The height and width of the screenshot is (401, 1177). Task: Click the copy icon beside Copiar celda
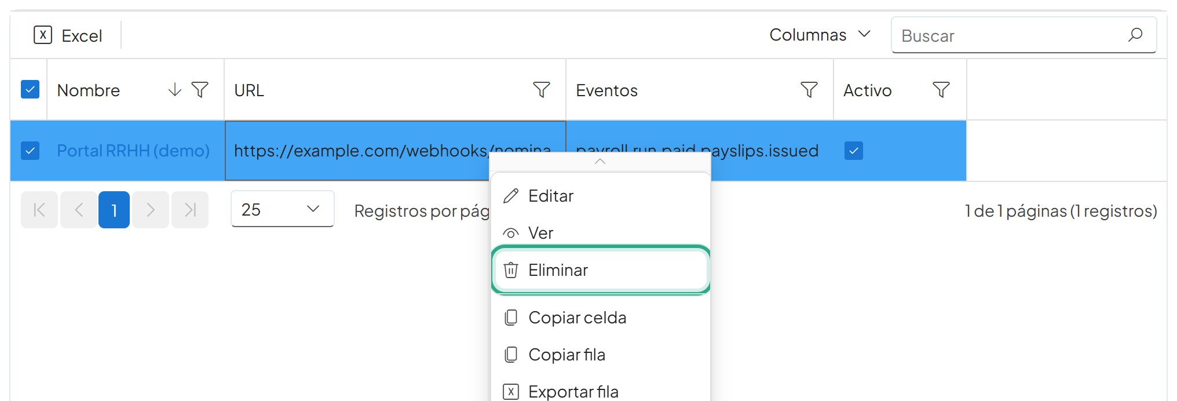tap(511, 318)
